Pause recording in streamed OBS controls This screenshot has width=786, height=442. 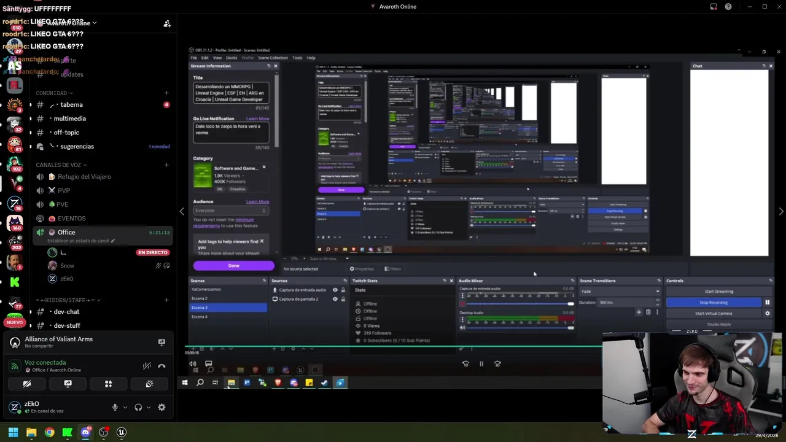point(767,302)
